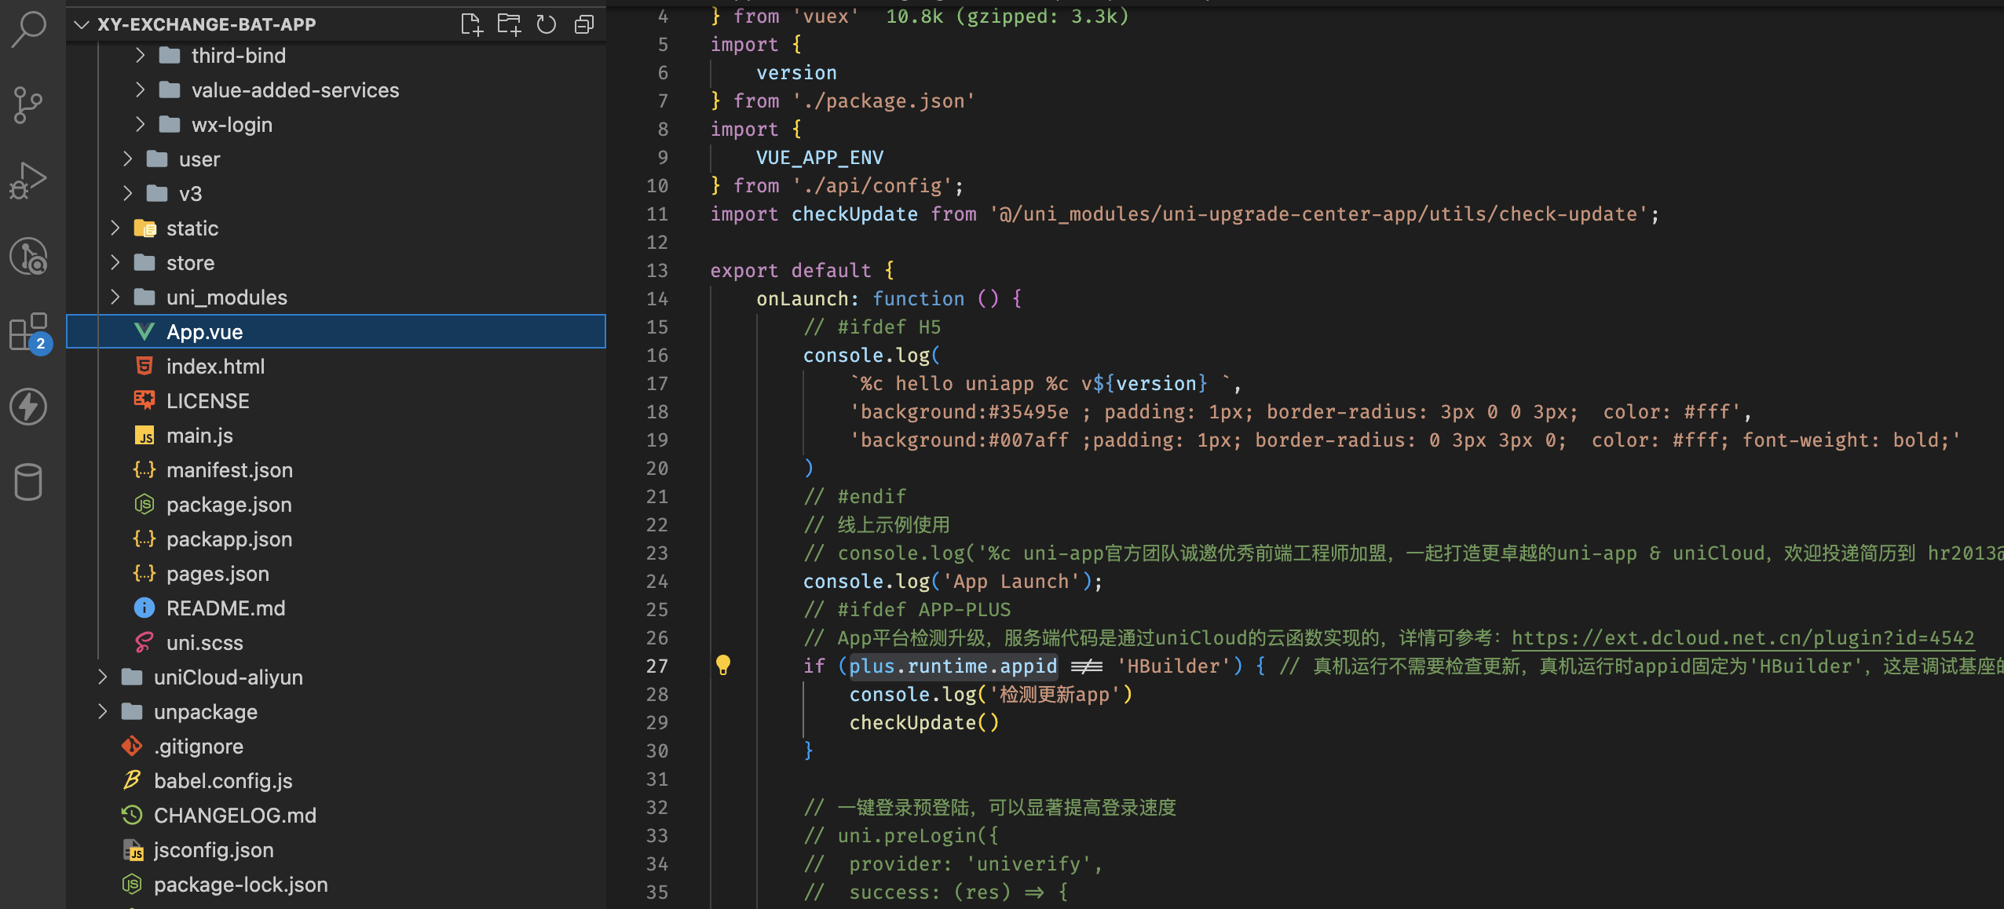Open the lightning bolt activity bar icon
This screenshot has width=2004, height=909.
coord(29,407)
